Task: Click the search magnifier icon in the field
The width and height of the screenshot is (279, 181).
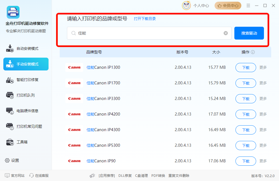Action: (73, 33)
